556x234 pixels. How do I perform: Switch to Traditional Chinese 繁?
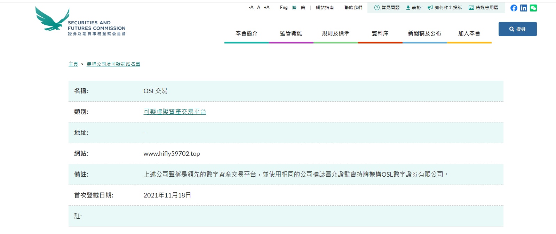294,7
